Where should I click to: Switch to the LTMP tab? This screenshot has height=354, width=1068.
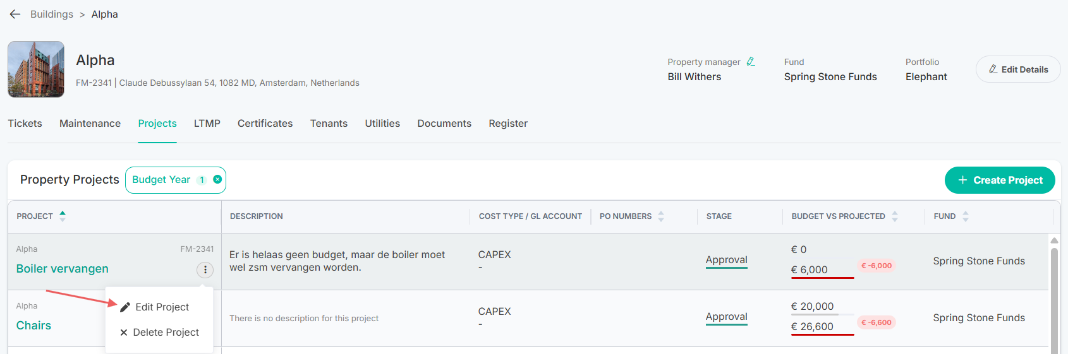pyautogui.click(x=207, y=124)
